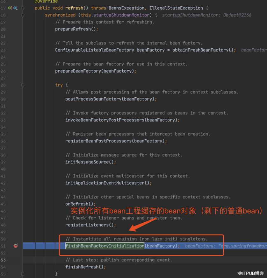Click the inline debug value Object@2166
267x278 pixels.
tap(237, 15)
